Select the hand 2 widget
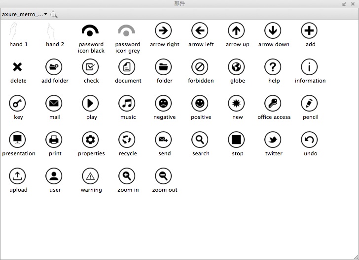This screenshot has height=260, width=359. point(50,31)
